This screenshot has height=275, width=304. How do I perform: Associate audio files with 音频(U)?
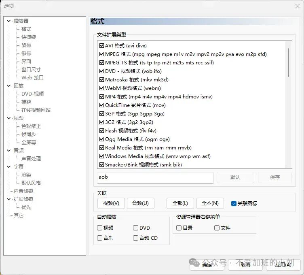[141, 203]
